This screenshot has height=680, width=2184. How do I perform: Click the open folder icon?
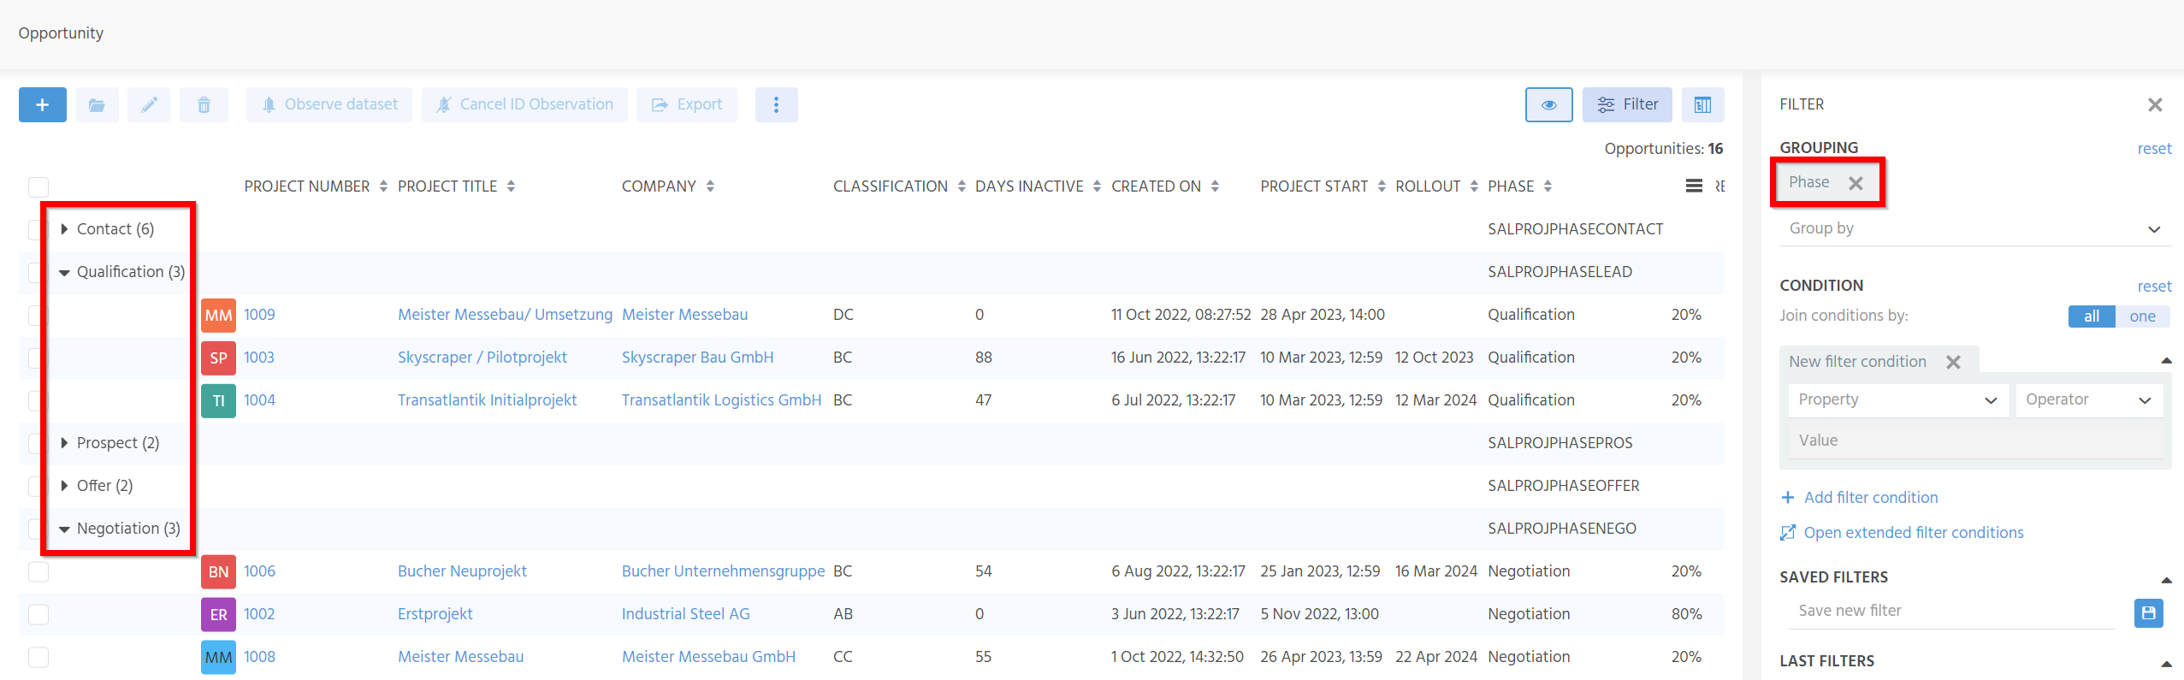pyautogui.click(x=97, y=104)
